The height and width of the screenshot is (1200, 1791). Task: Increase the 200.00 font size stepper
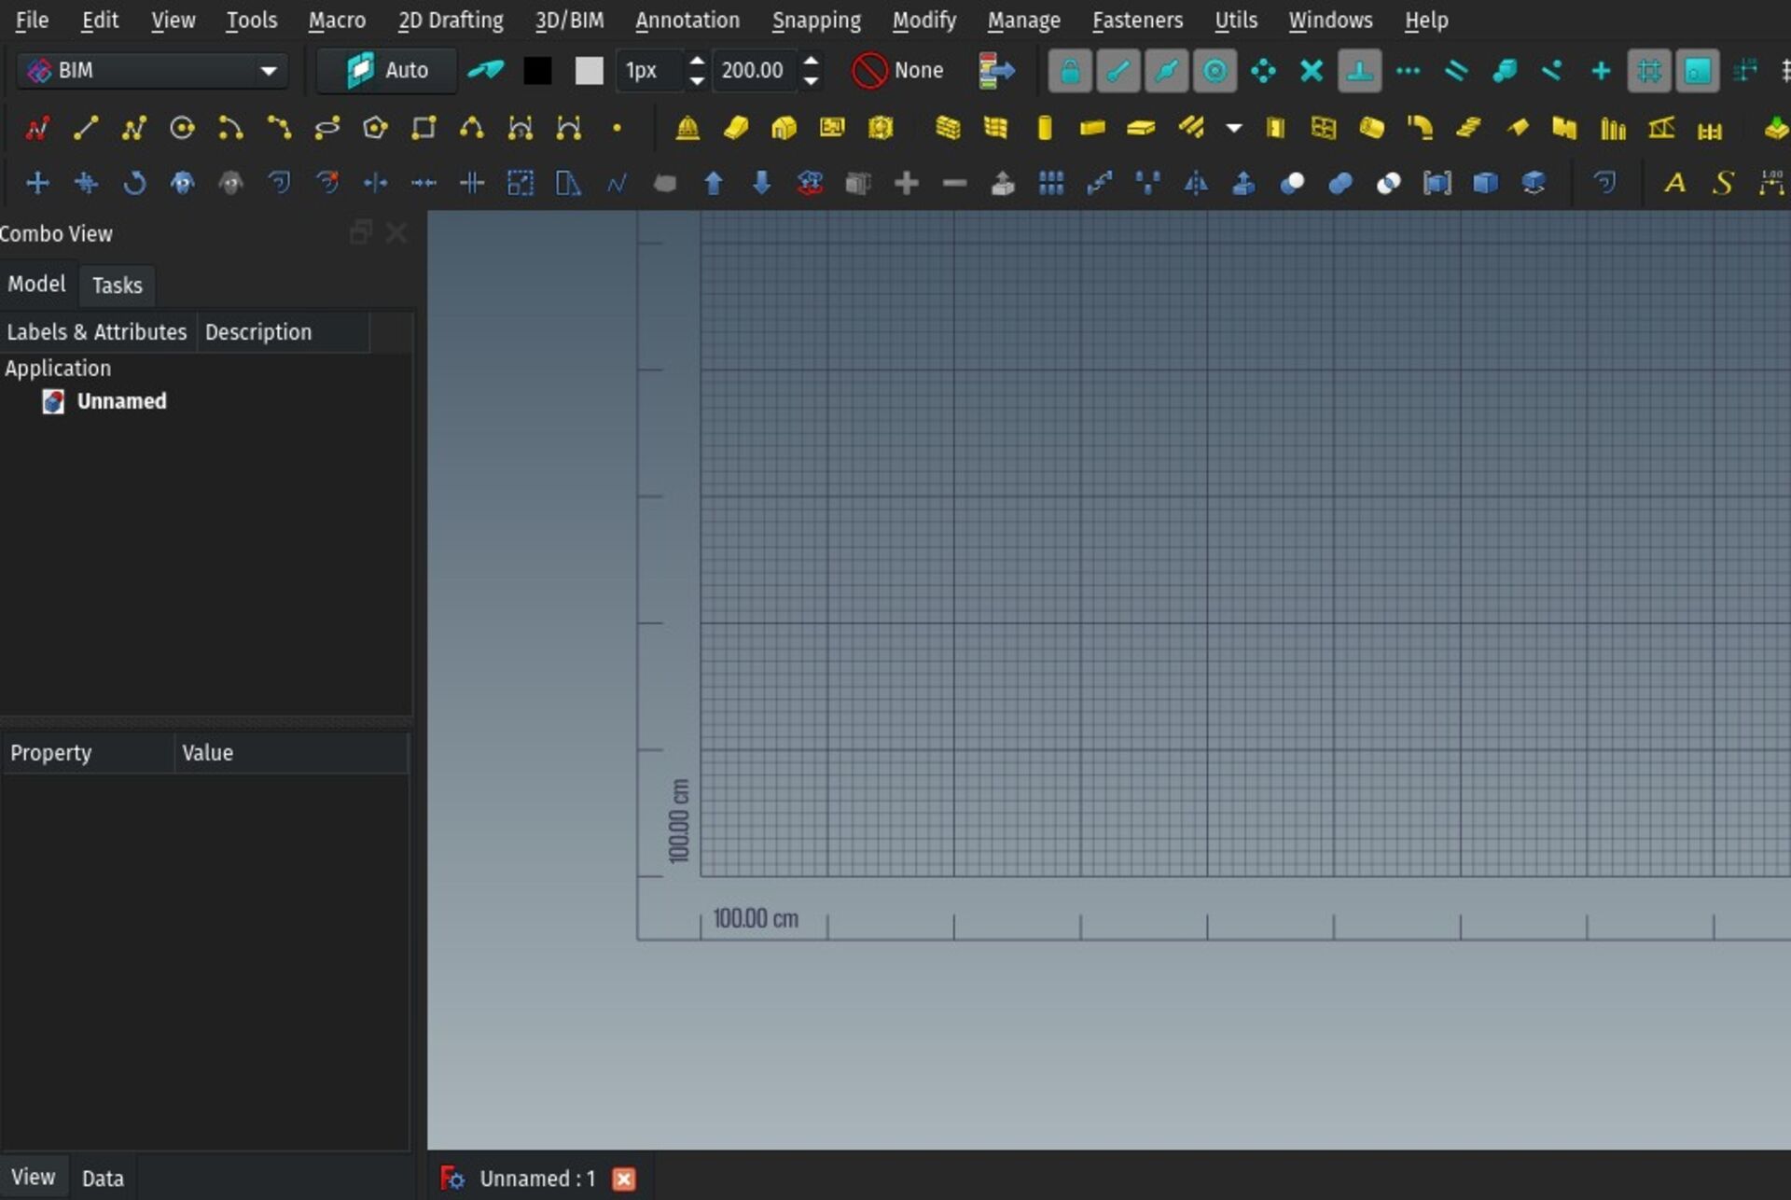812,61
